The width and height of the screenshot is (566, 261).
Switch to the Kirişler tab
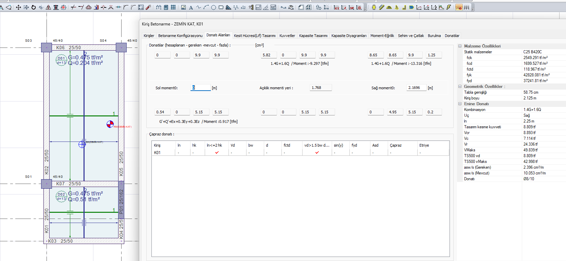[x=149, y=36]
